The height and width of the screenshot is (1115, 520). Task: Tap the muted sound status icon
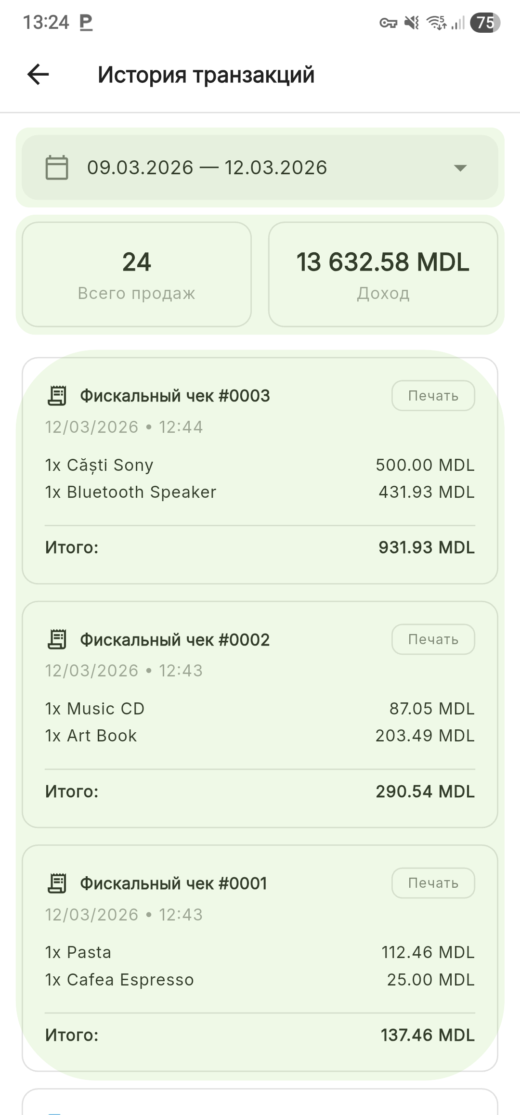click(x=412, y=23)
